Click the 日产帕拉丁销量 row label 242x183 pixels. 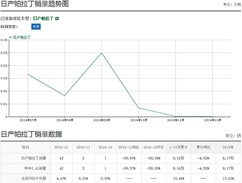click(x=34, y=158)
